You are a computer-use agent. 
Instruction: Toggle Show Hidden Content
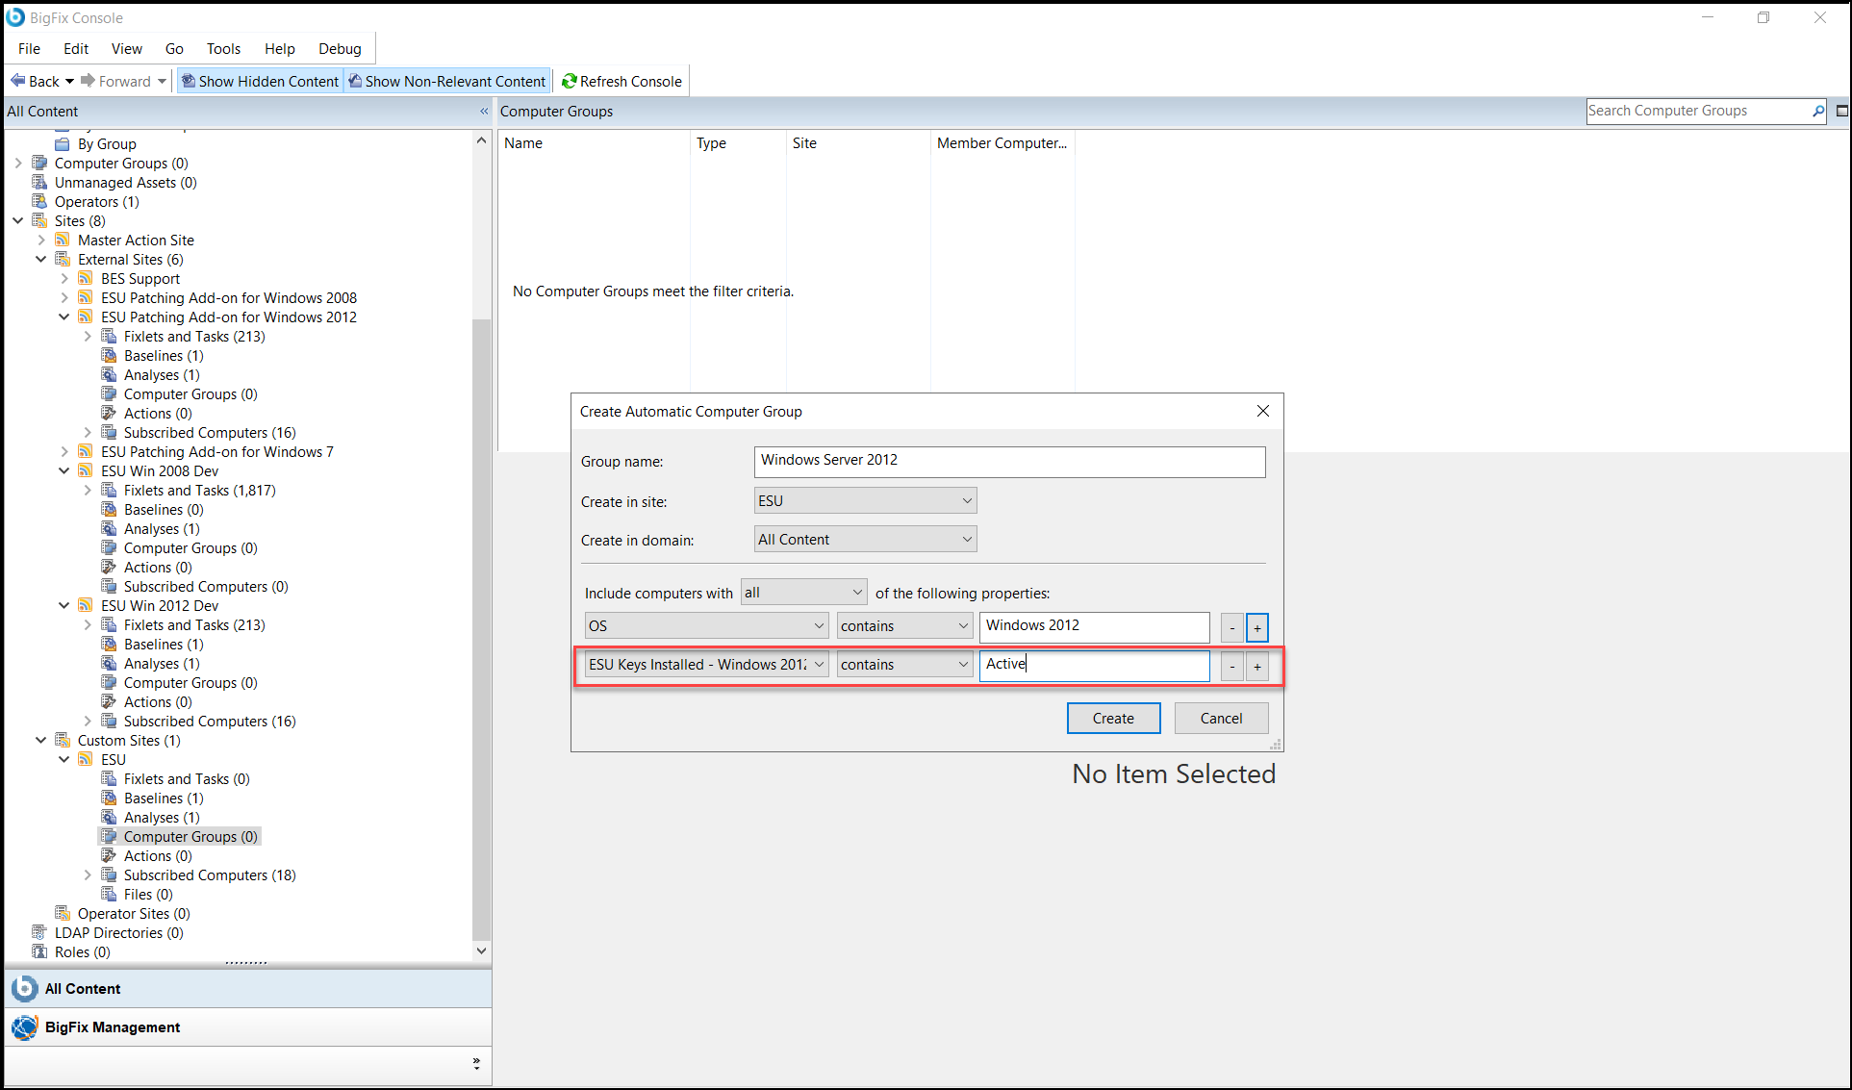(x=260, y=82)
